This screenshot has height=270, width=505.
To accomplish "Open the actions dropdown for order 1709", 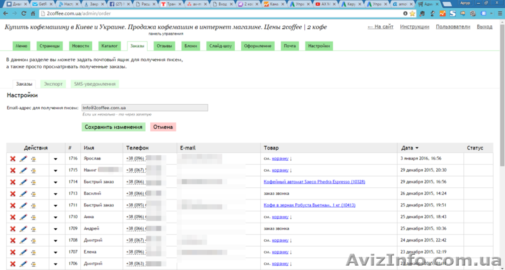I will [x=55, y=228].
